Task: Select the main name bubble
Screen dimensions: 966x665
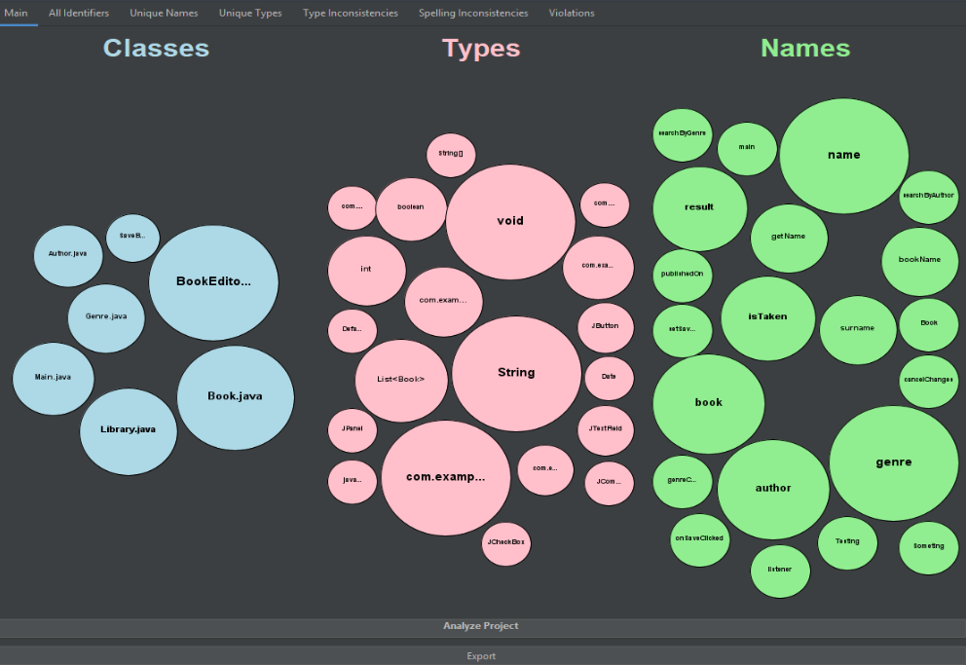Action: click(x=747, y=148)
